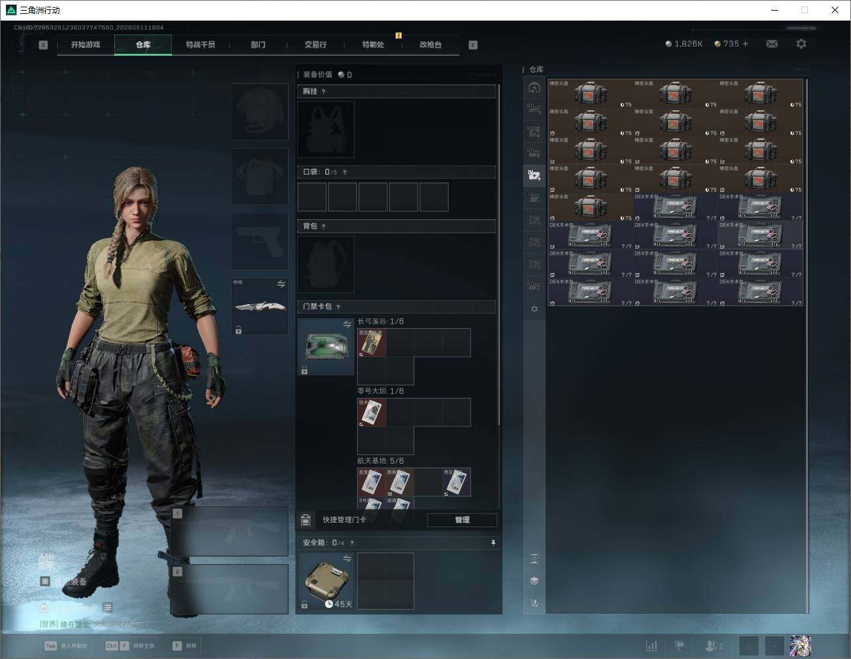The image size is (851, 659).
Task: Click the stack layers icon below warehouse sidebar
Action: [x=534, y=581]
